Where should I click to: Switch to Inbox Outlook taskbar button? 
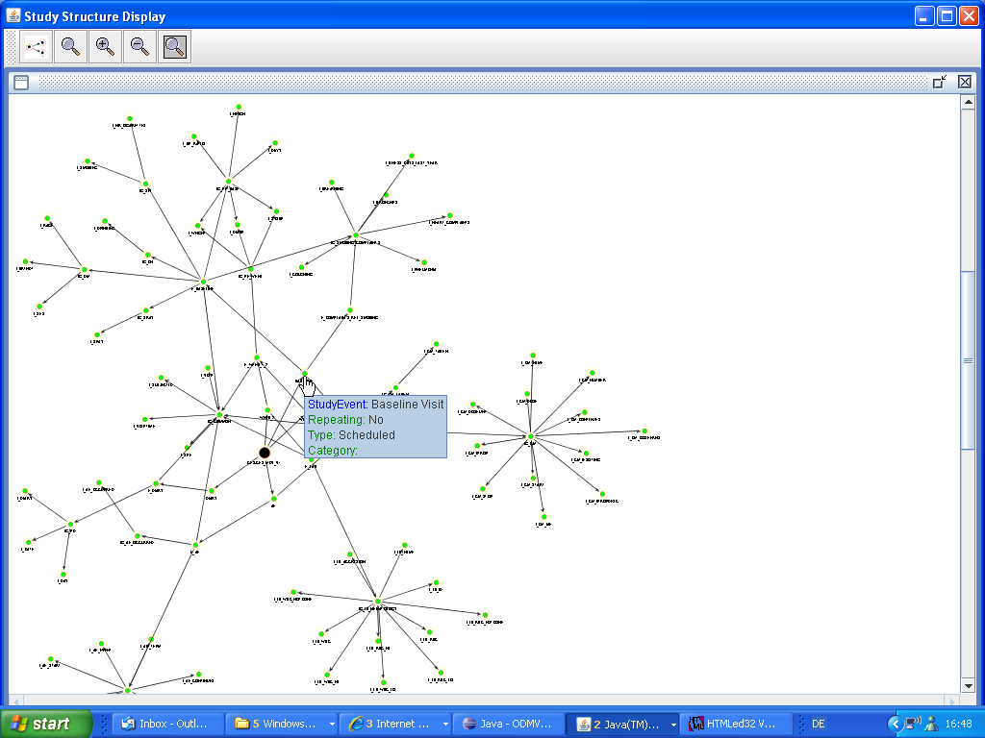click(x=166, y=724)
